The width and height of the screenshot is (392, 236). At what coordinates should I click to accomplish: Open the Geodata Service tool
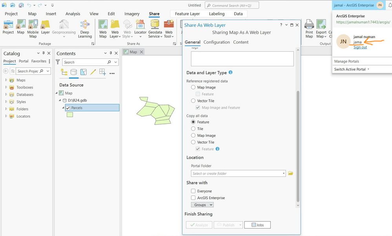(155, 24)
